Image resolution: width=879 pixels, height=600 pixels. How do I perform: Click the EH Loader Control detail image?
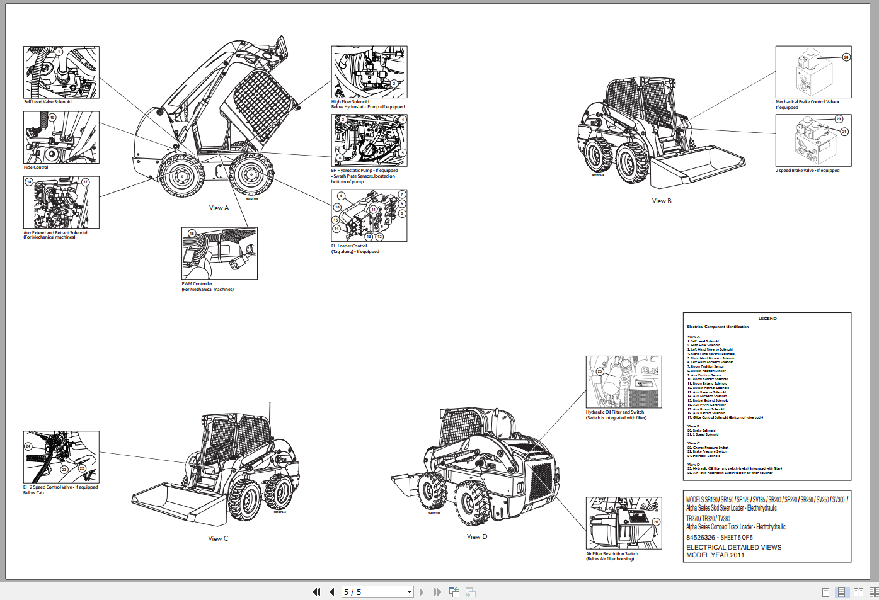coord(369,214)
